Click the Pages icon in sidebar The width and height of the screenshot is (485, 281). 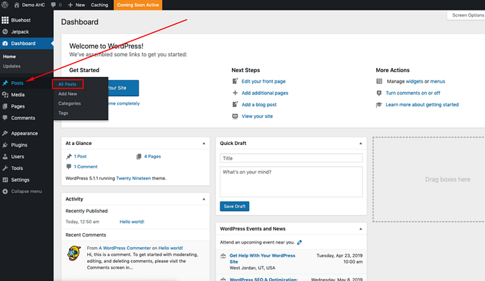click(5, 106)
